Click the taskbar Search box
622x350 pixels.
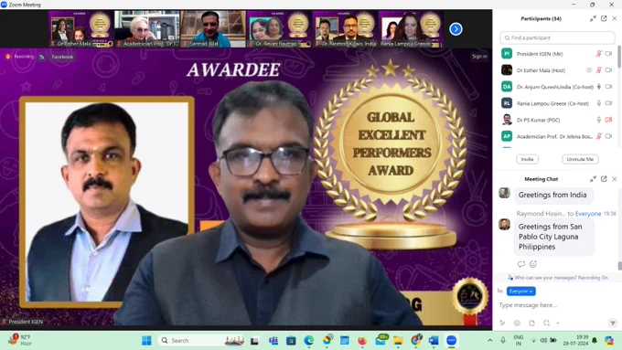click(x=201, y=341)
